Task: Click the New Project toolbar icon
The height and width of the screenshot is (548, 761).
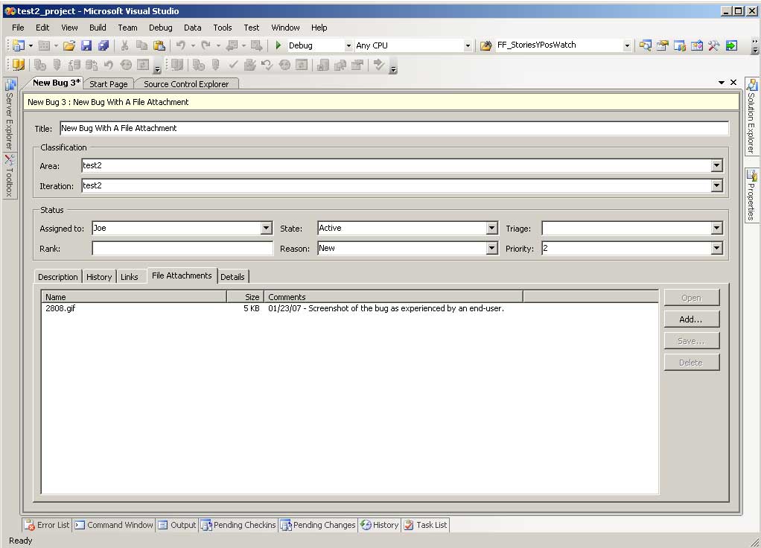Action: pos(19,45)
